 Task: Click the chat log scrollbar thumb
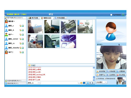(94, 77)
